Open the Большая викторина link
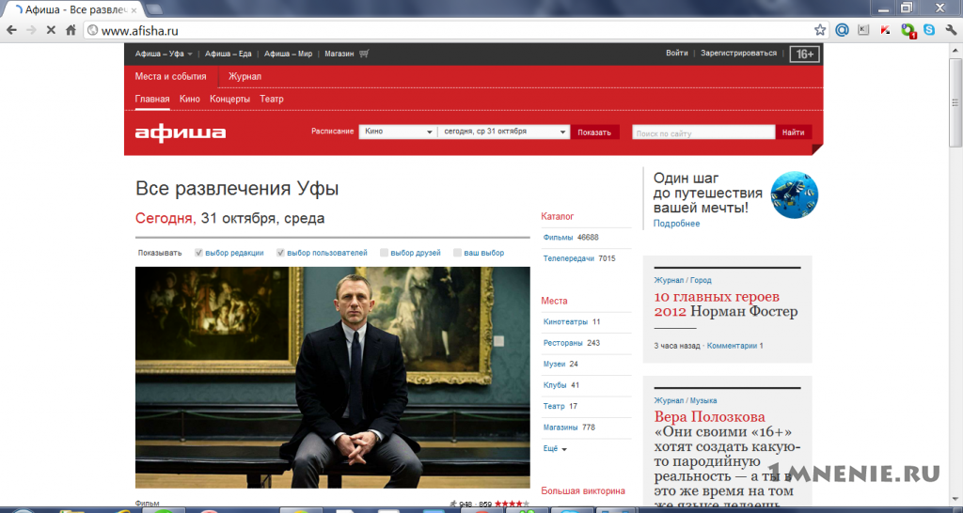The height and width of the screenshot is (513, 963). coord(583,490)
